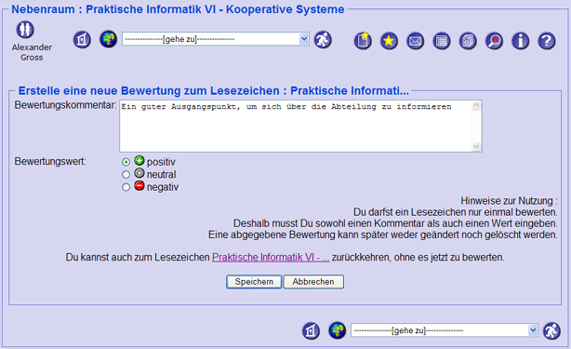The image size is (571, 349).
Task: Click the green plus positiv icon
Action: pos(139,160)
